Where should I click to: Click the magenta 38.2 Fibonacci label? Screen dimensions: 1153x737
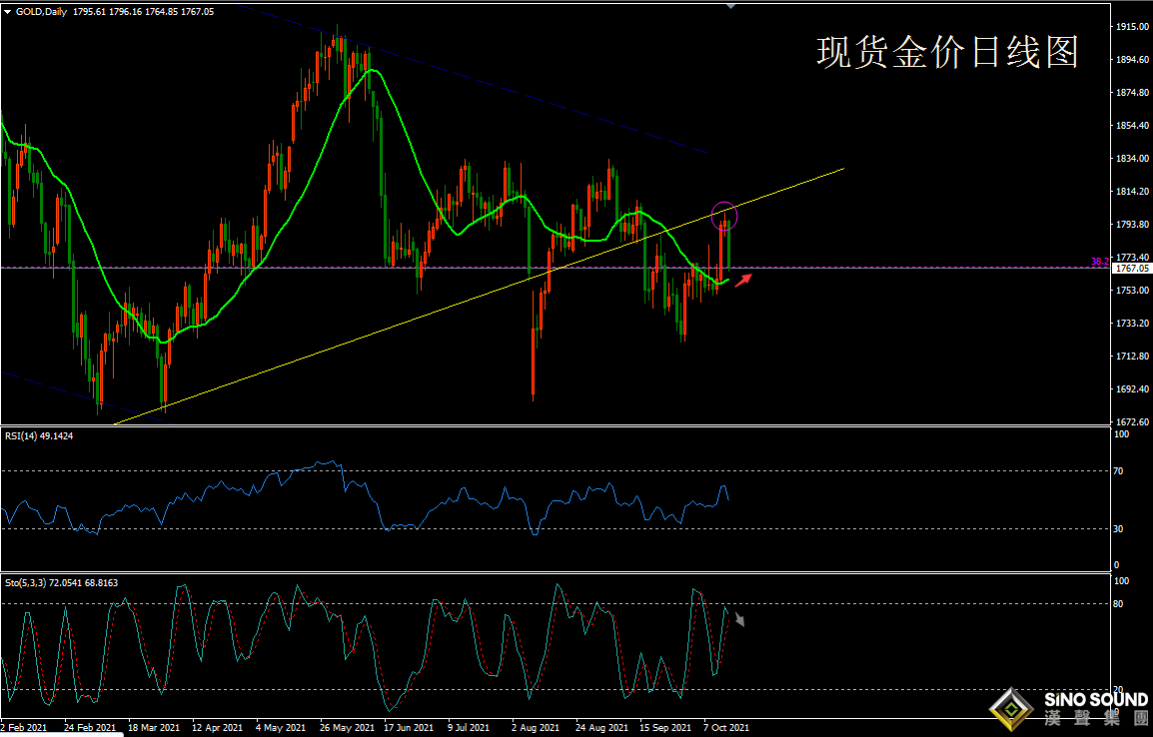(1099, 262)
